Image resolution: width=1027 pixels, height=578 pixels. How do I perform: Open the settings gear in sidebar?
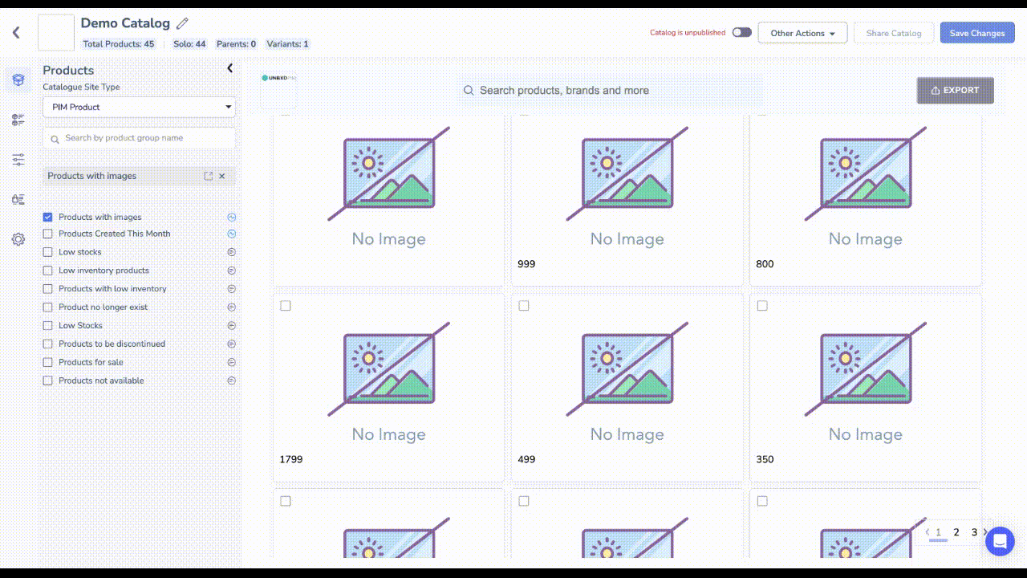18,239
